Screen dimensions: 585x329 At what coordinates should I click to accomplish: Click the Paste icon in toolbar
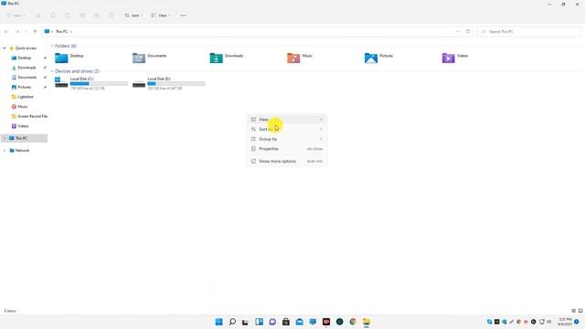pos(68,16)
